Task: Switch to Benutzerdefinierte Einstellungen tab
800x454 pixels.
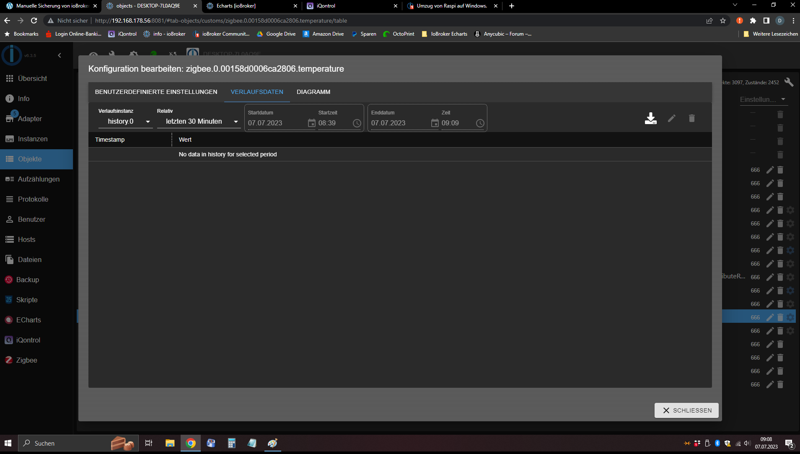Action: point(156,92)
